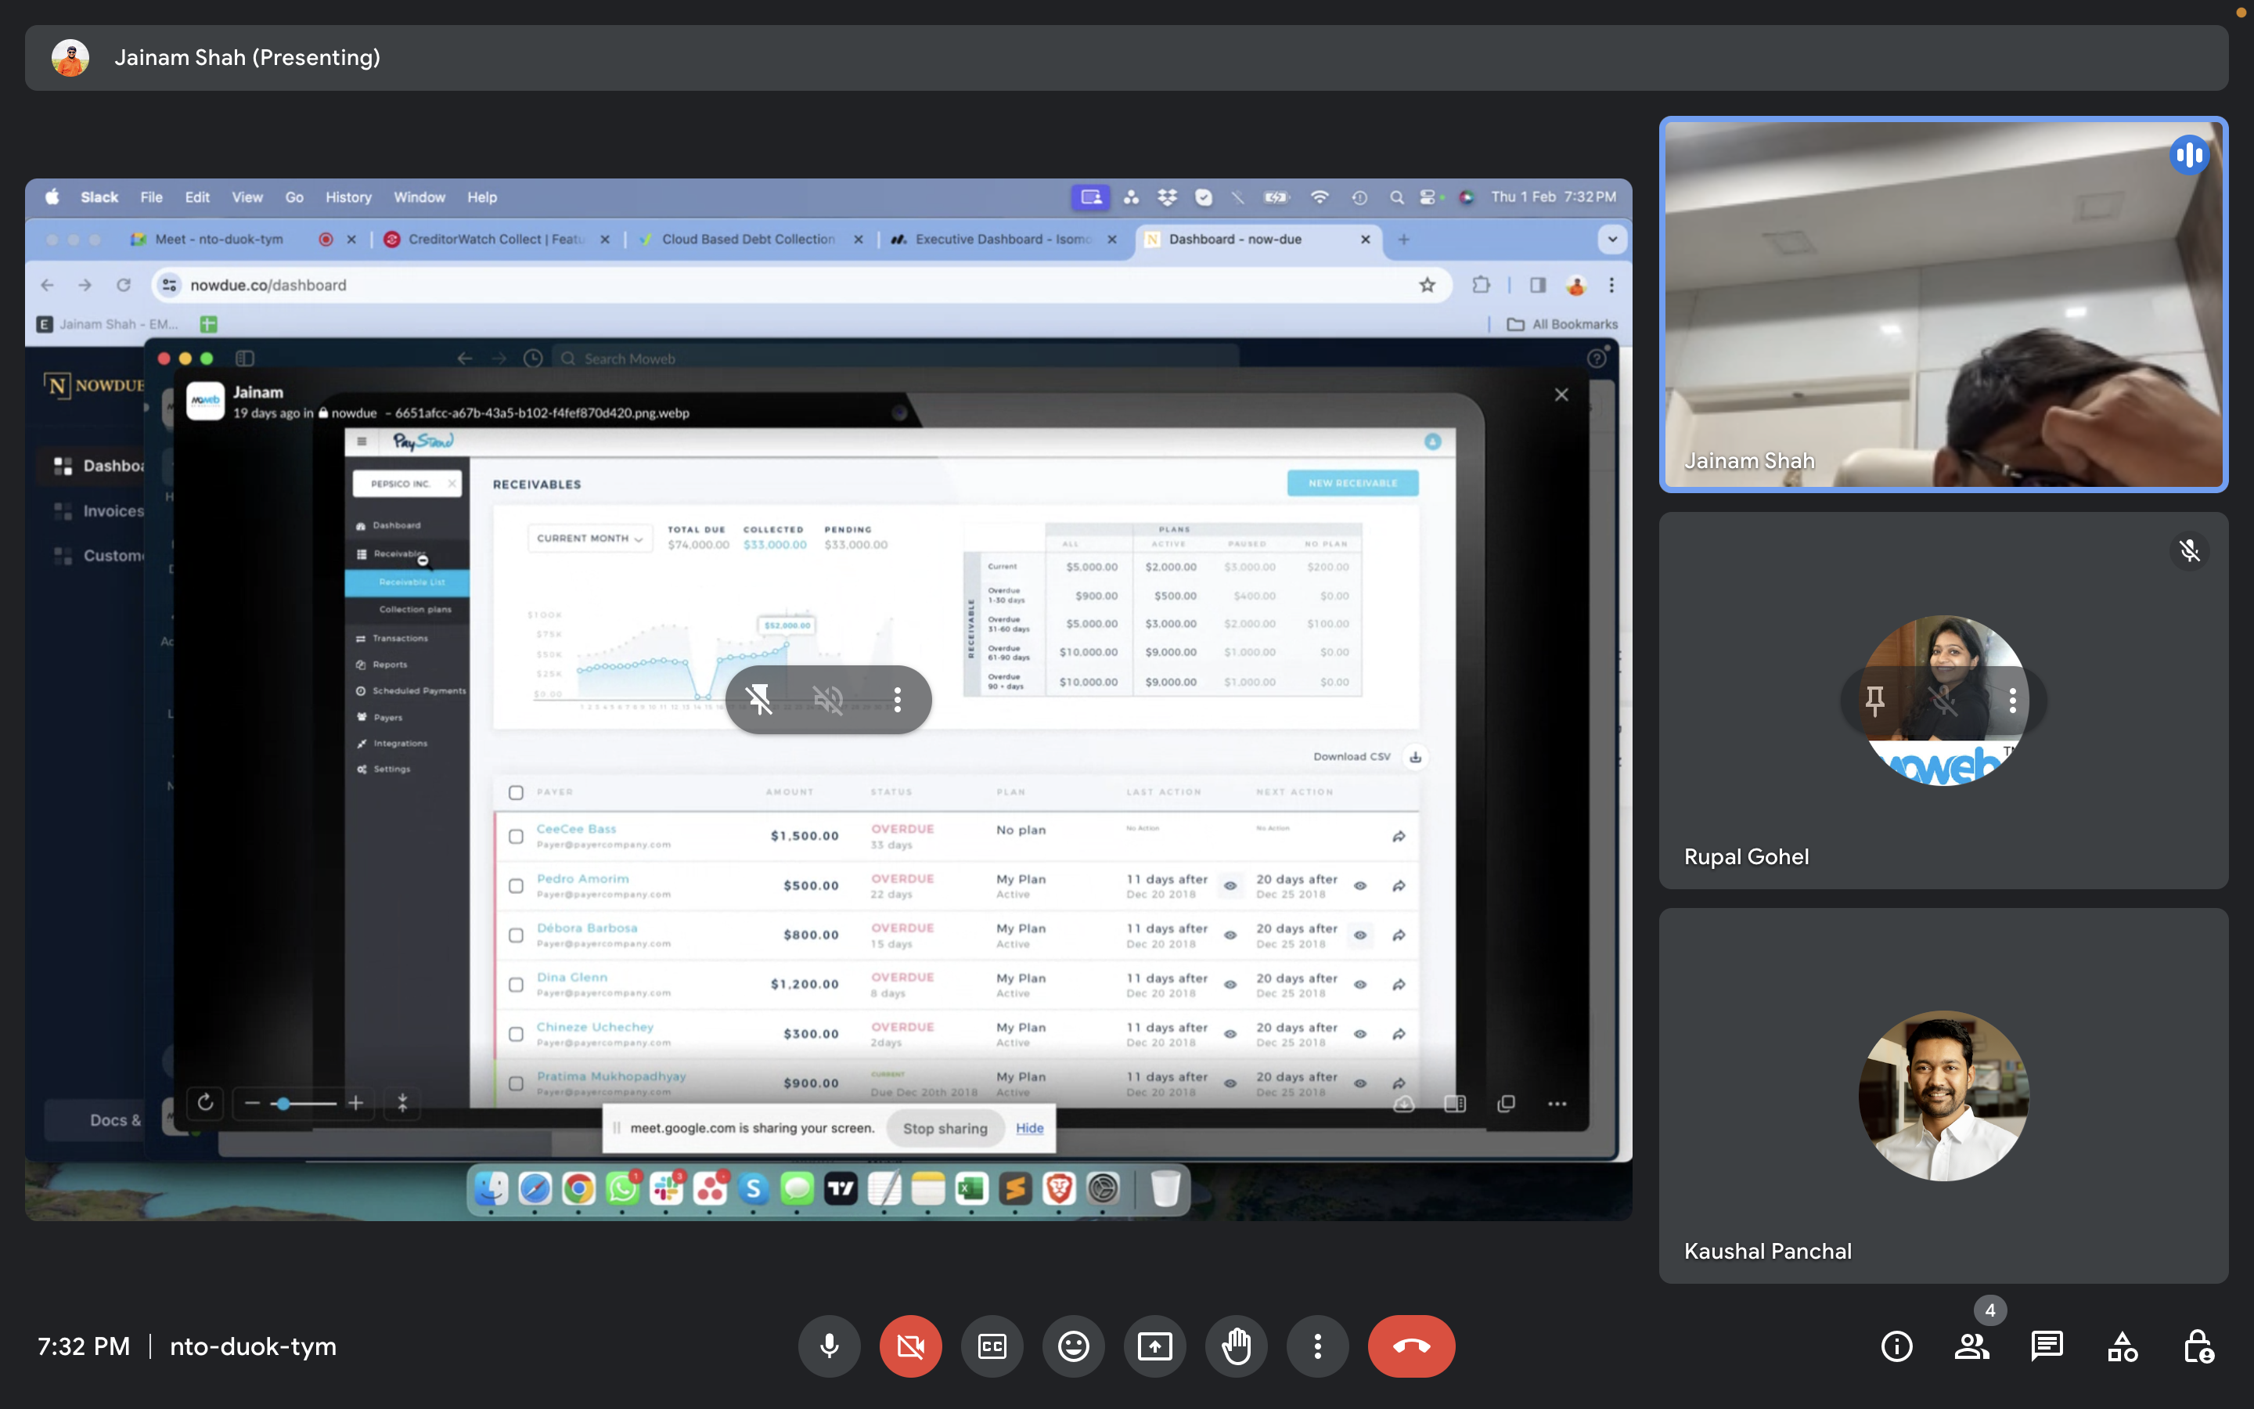Click NEW RECEIVABLE button
Image resolution: width=2254 pixels, height=1409 pixels.
point(1352,483)
